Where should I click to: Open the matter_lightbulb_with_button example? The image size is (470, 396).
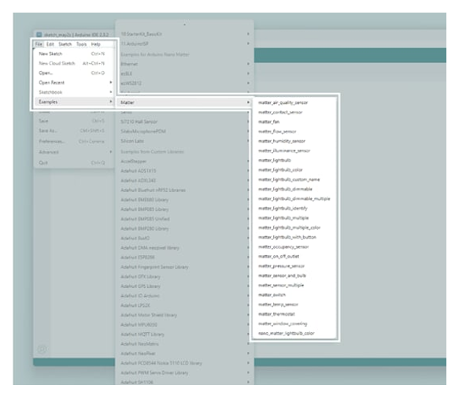[x=295, y=237]
